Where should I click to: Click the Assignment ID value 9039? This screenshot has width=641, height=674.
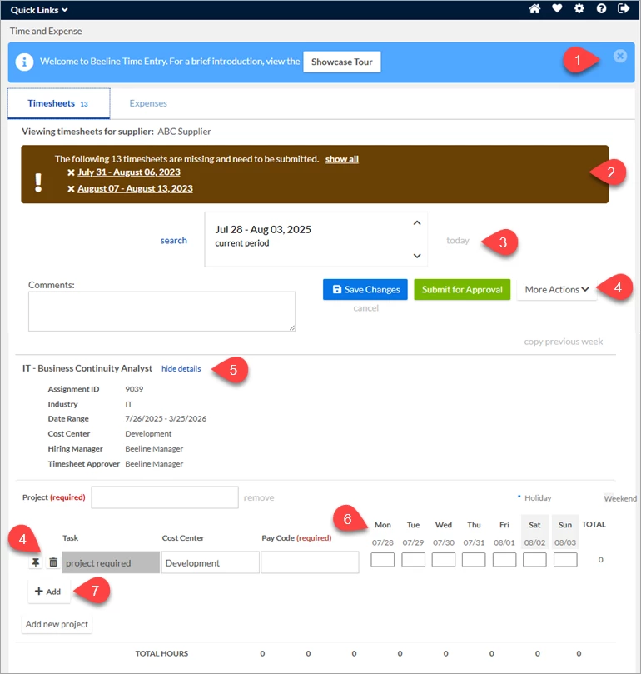point(134,389)
